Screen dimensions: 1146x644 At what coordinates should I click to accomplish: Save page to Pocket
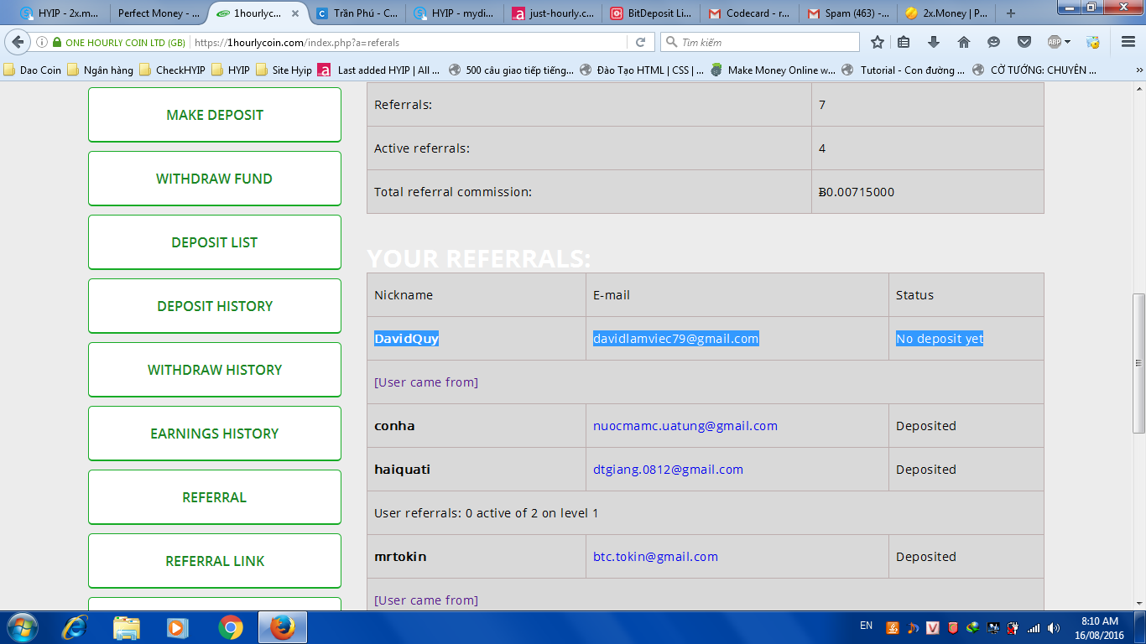pos(1024,43)
